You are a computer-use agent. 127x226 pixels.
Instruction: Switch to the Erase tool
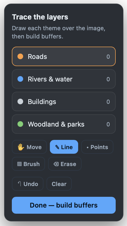65,164
